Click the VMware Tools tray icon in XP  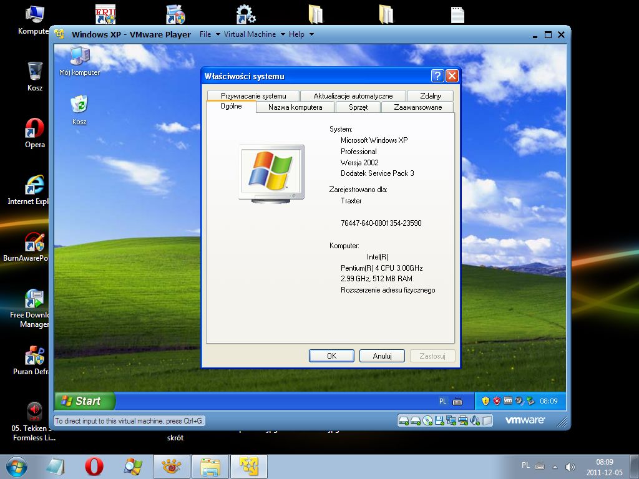pyautogui.click(x=508, y=401)
